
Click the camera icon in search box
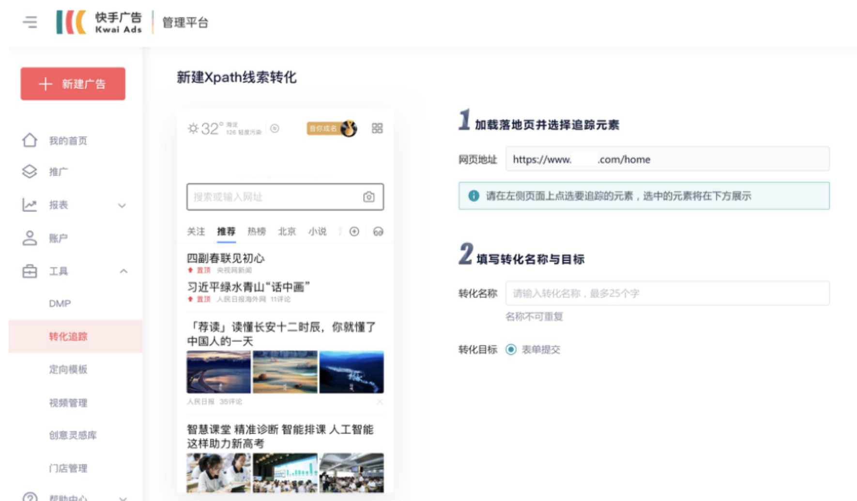point(368,197)
